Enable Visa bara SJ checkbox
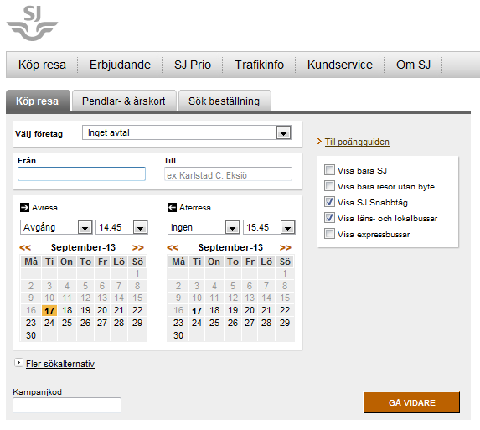This screenshot has width=480, height=430. point(329,169)
